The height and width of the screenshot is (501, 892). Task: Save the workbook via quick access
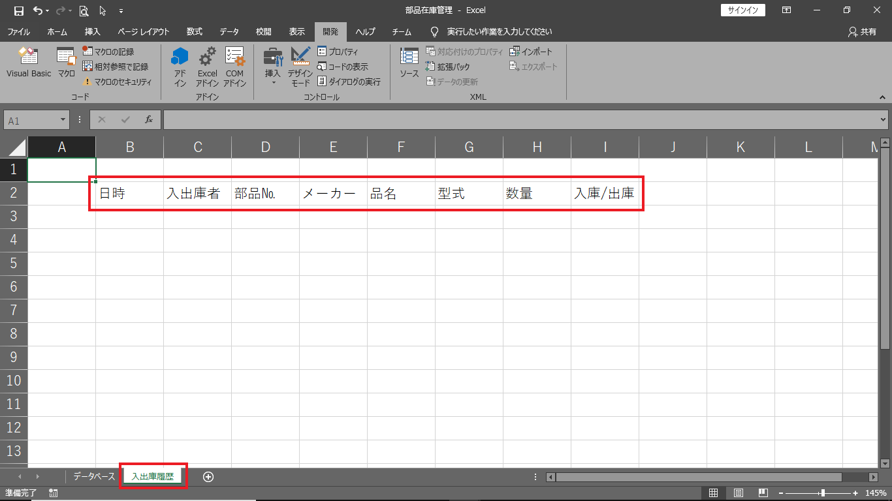tap(19, 10)
